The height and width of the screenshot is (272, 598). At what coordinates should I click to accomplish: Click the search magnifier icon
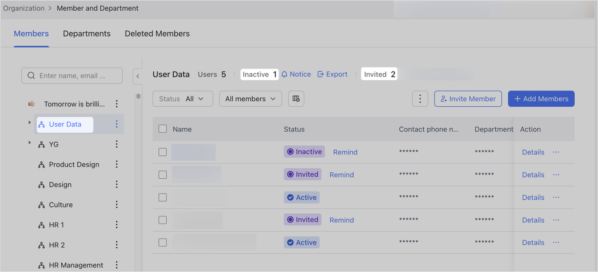point(31,76)
